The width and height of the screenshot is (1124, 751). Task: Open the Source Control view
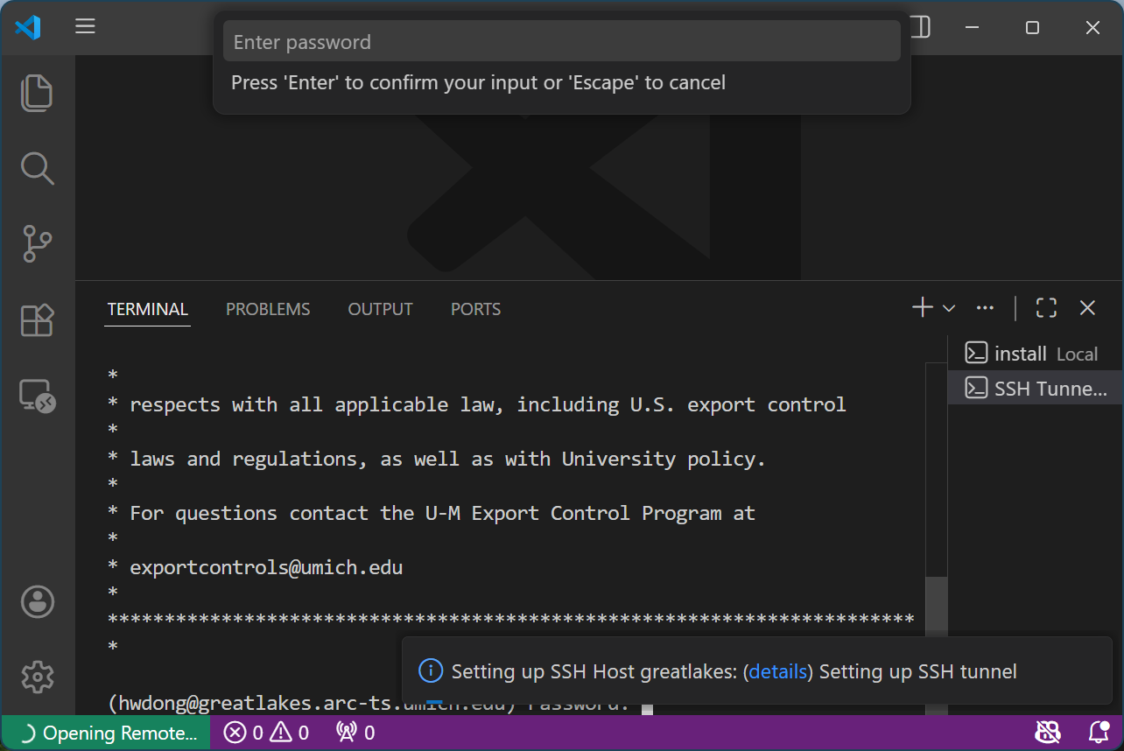tap(37, 244)
